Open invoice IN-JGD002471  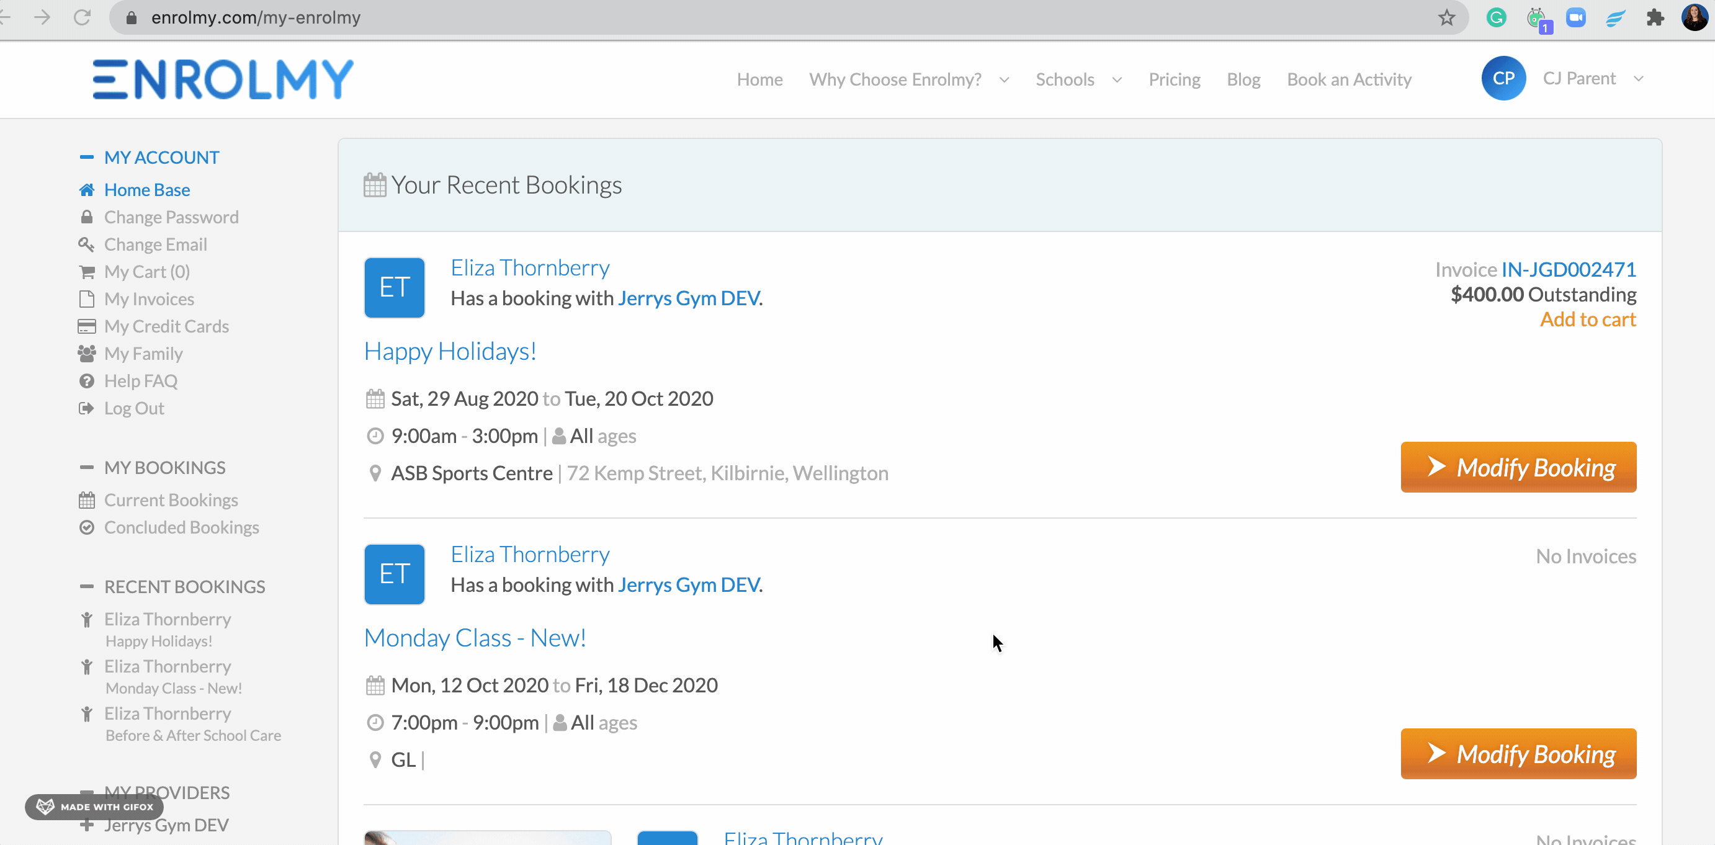[x=1569, y=270]
